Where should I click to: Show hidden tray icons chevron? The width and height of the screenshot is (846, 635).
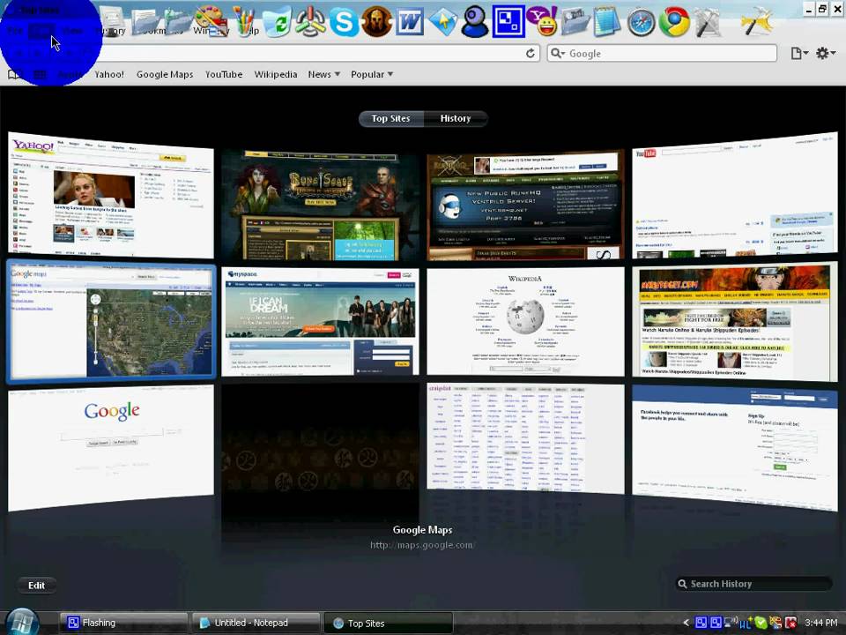click(686, 623)
